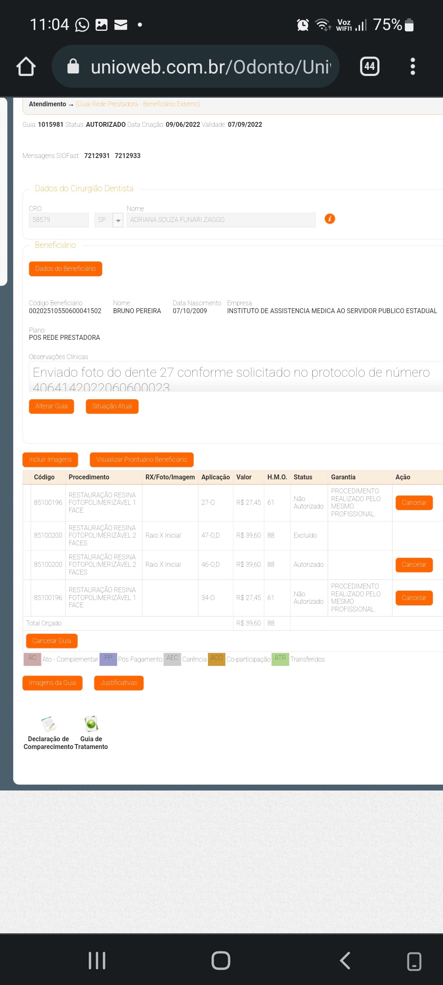
Task: Click the PP Pós Pagamento legend swatch
Action: pyautogui.click(x=108, y=659)
